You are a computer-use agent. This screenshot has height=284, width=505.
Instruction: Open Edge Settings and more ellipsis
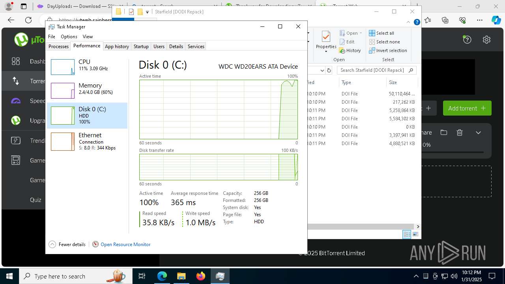[480, 20]
